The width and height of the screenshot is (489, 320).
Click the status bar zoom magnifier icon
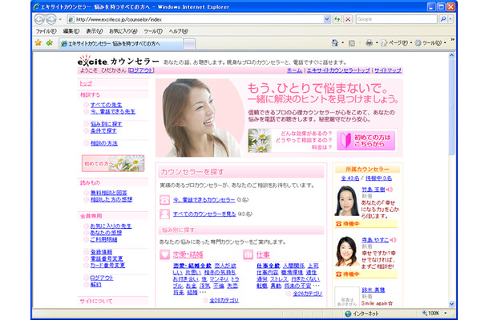pyautogui.click(x=425, y=313)
